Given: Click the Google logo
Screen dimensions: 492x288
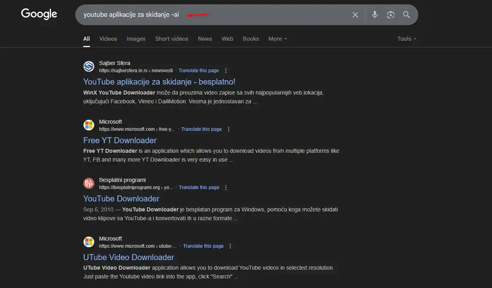Looking at the screenshot, I should point(39,14).
